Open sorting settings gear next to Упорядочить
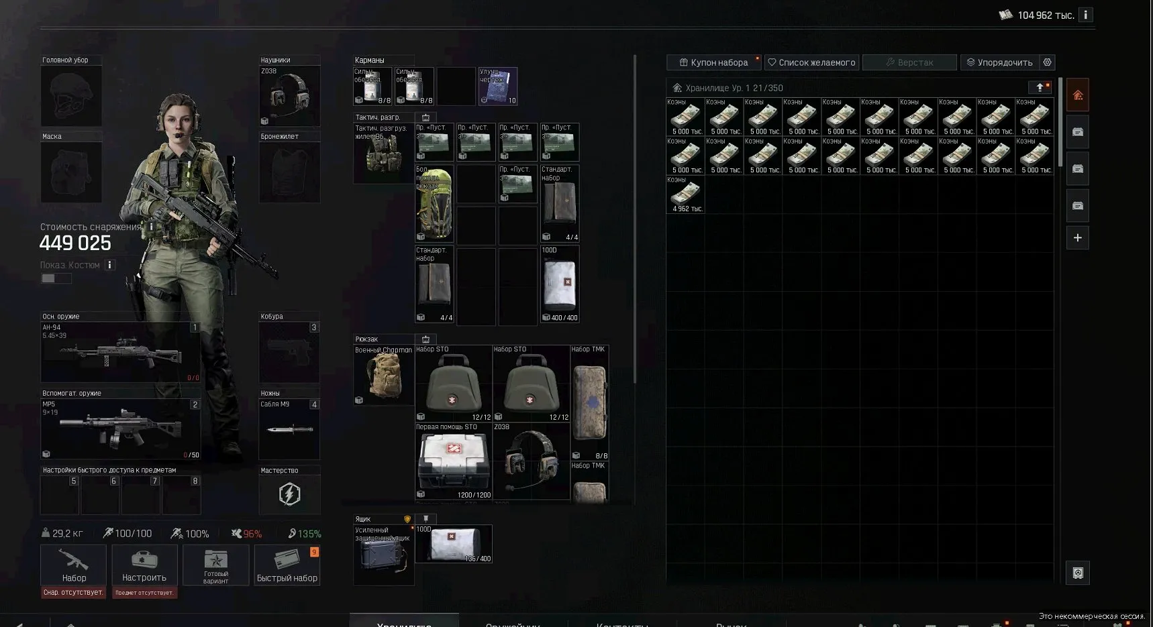Image resolution: width=1153 pixels, height=627 pixels. click(x=1047, y=62)
